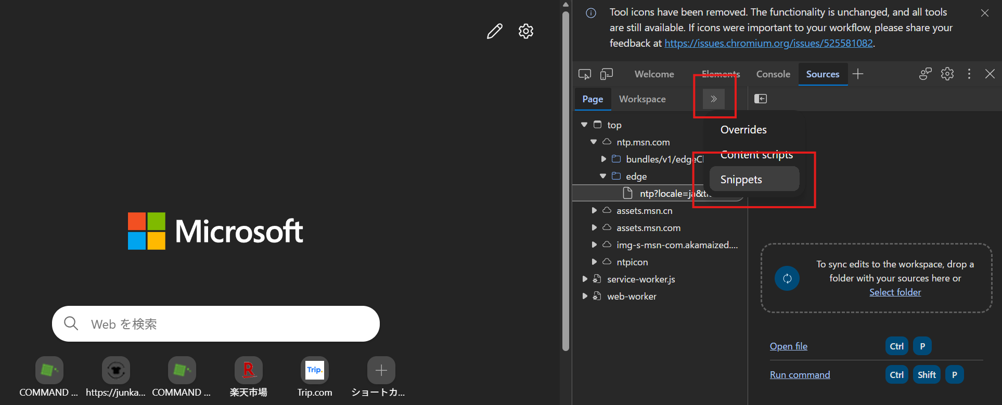Collapse the top frame tree node
Screen dimensions: 1002x405
584,125
